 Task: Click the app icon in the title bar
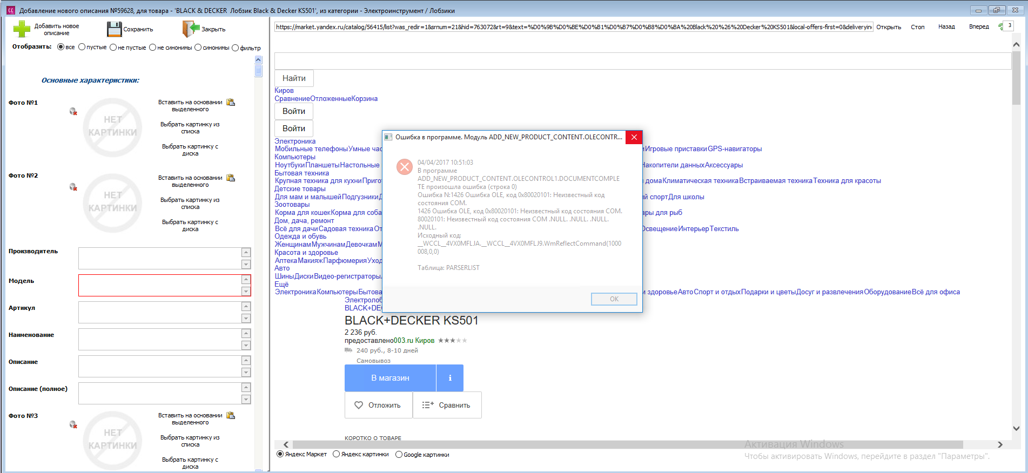pyautogui.click(x=10, y=10)
